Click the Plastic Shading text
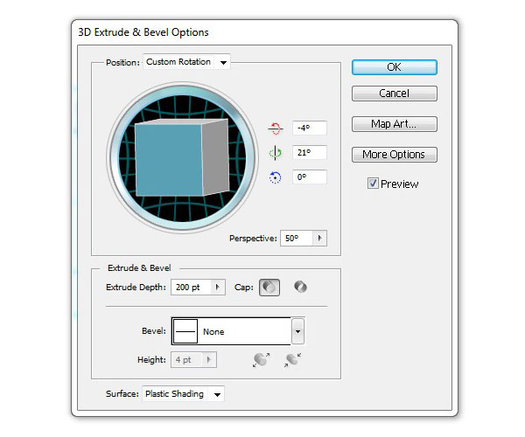Image resolution: width=525 pixels, height=437 pixels. (x=174, y=394)
